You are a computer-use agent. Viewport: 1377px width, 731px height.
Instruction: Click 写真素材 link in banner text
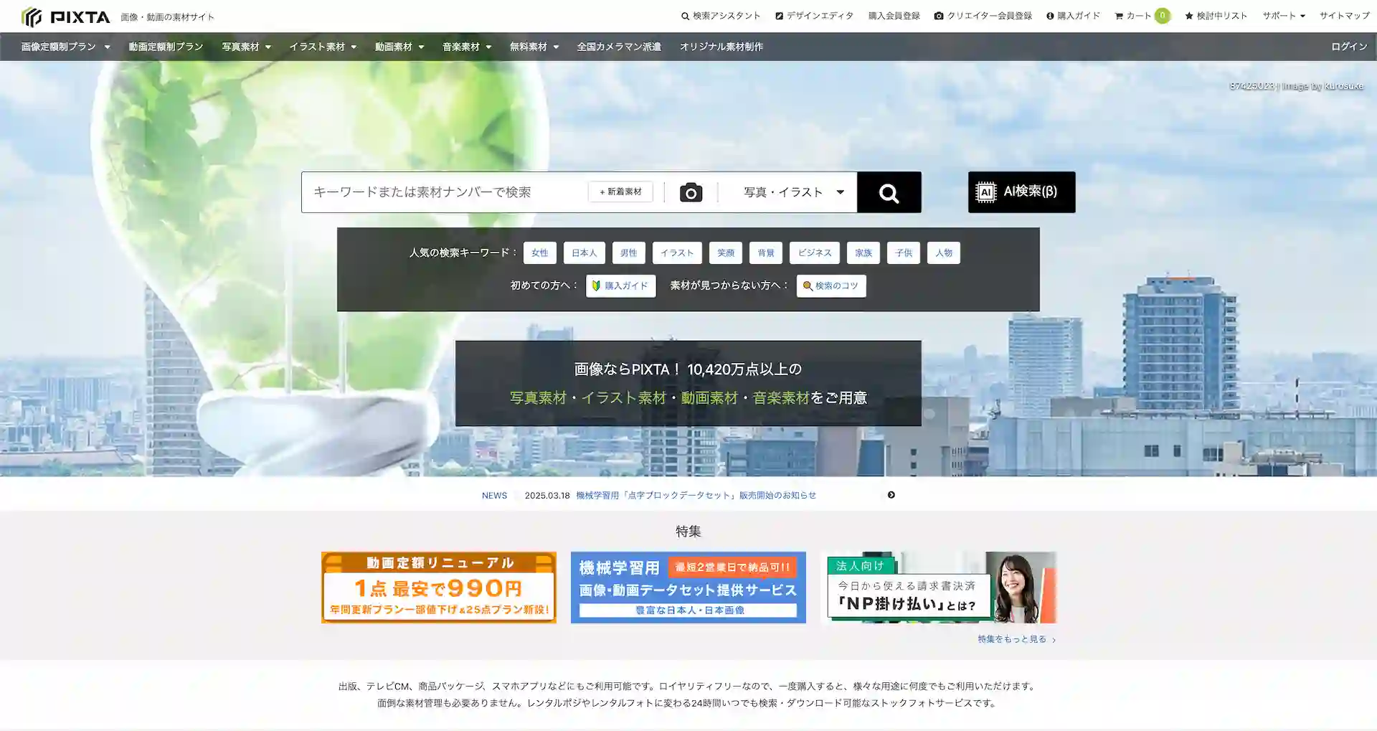538,398
